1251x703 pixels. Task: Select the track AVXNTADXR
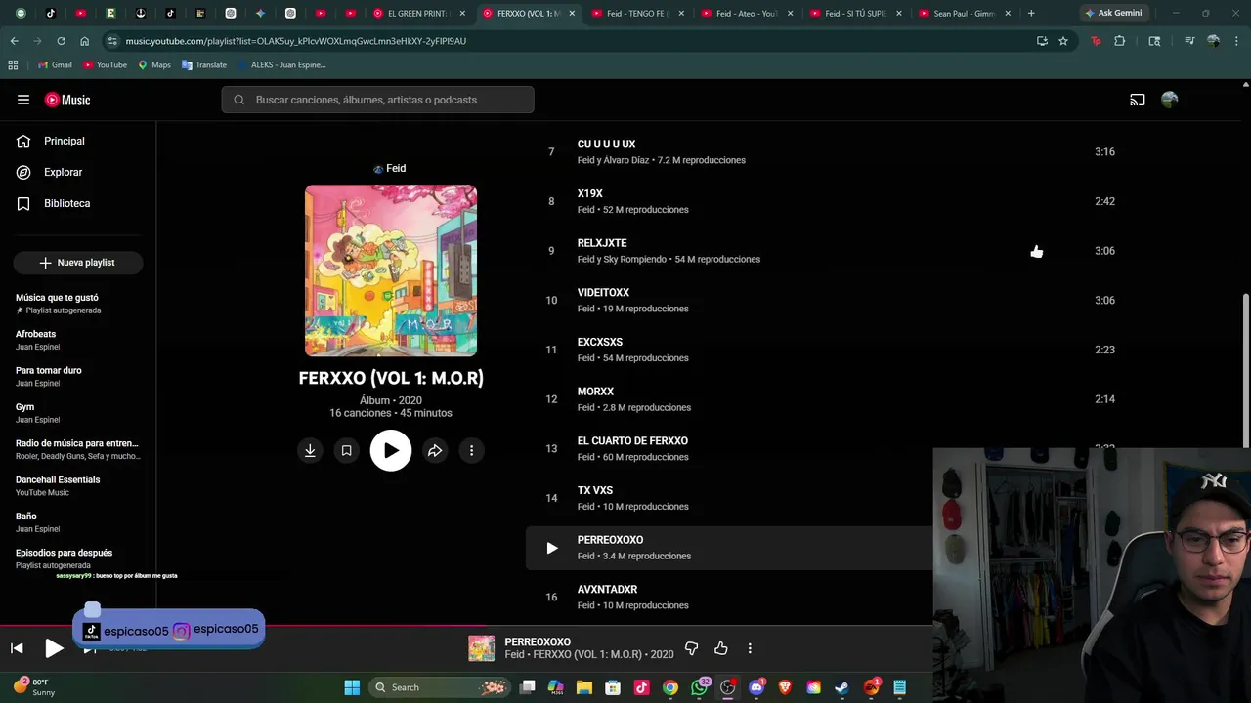click(x=607, y=590)
